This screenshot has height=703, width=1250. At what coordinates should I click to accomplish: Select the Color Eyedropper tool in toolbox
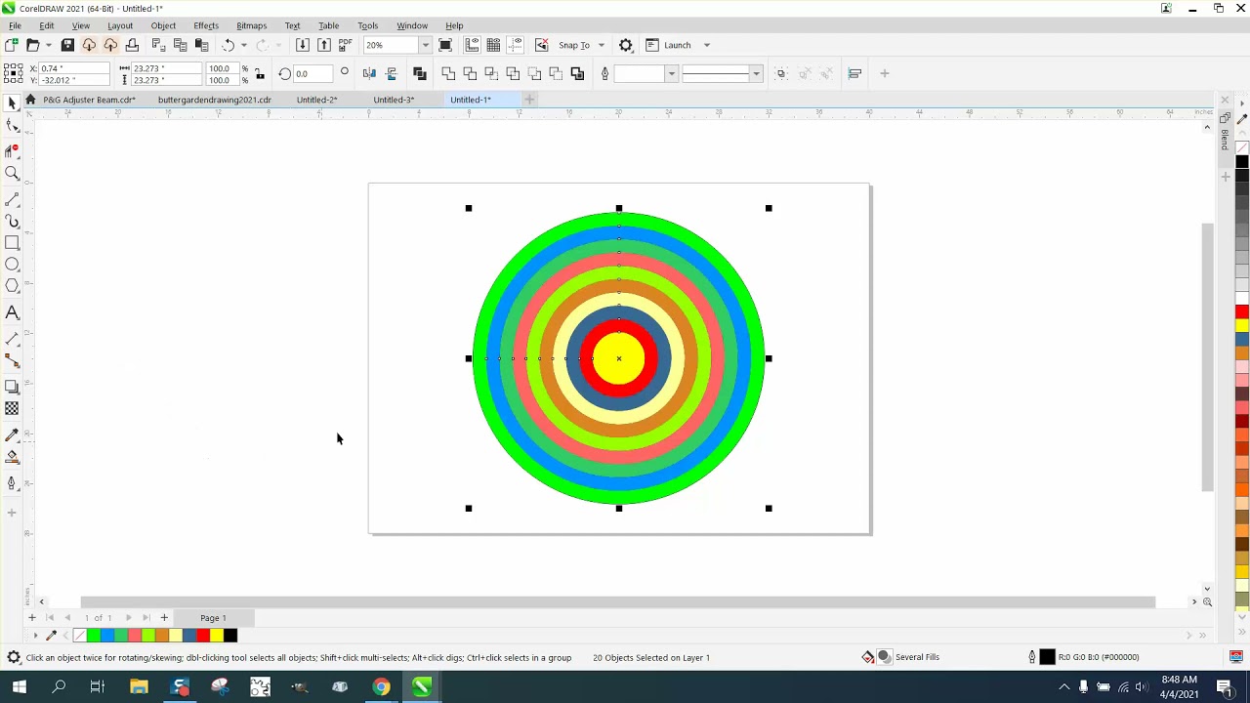coord(12,434)
